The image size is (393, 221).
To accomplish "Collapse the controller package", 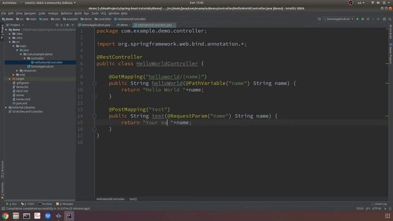I will [x=25, y=58].
